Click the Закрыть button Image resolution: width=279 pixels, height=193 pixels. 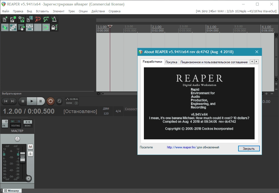tap(249, 149)
